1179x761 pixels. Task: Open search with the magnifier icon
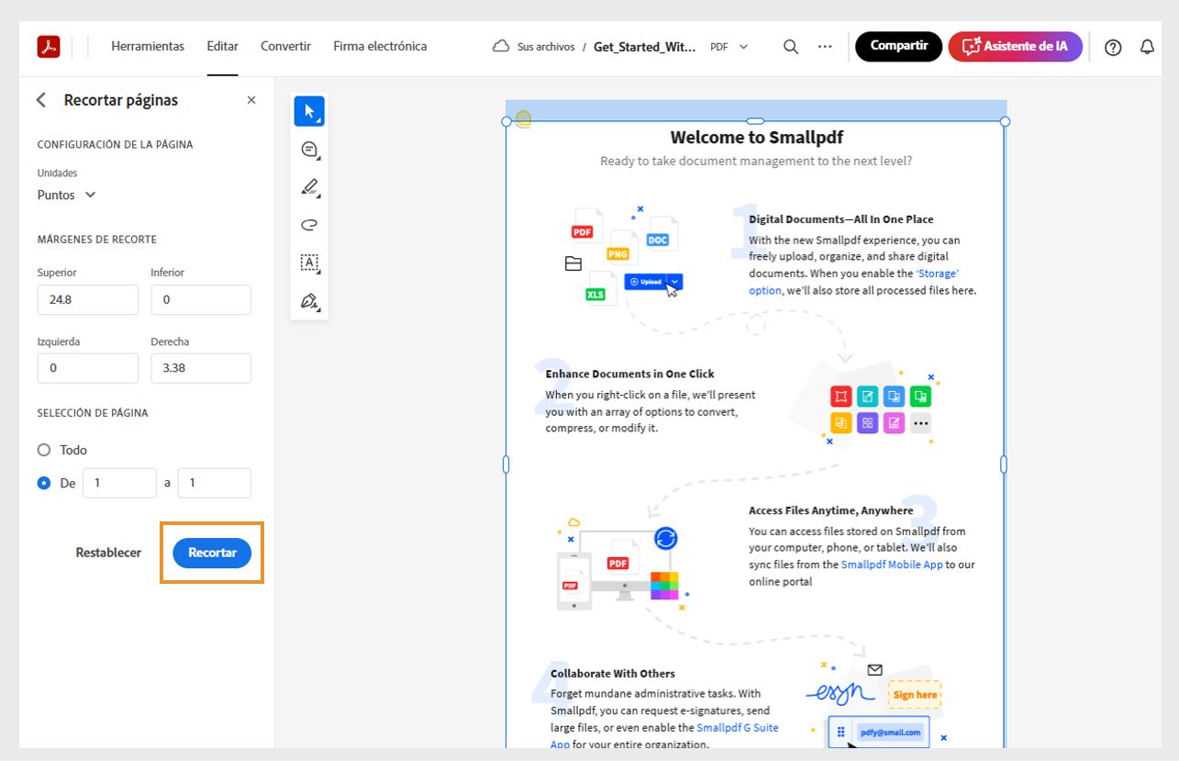point(791,47)
